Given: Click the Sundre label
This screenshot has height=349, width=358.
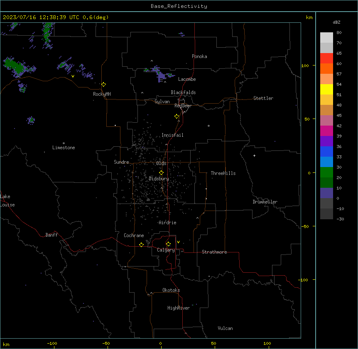Looking at the screenshot, I should tap(121, 162).
